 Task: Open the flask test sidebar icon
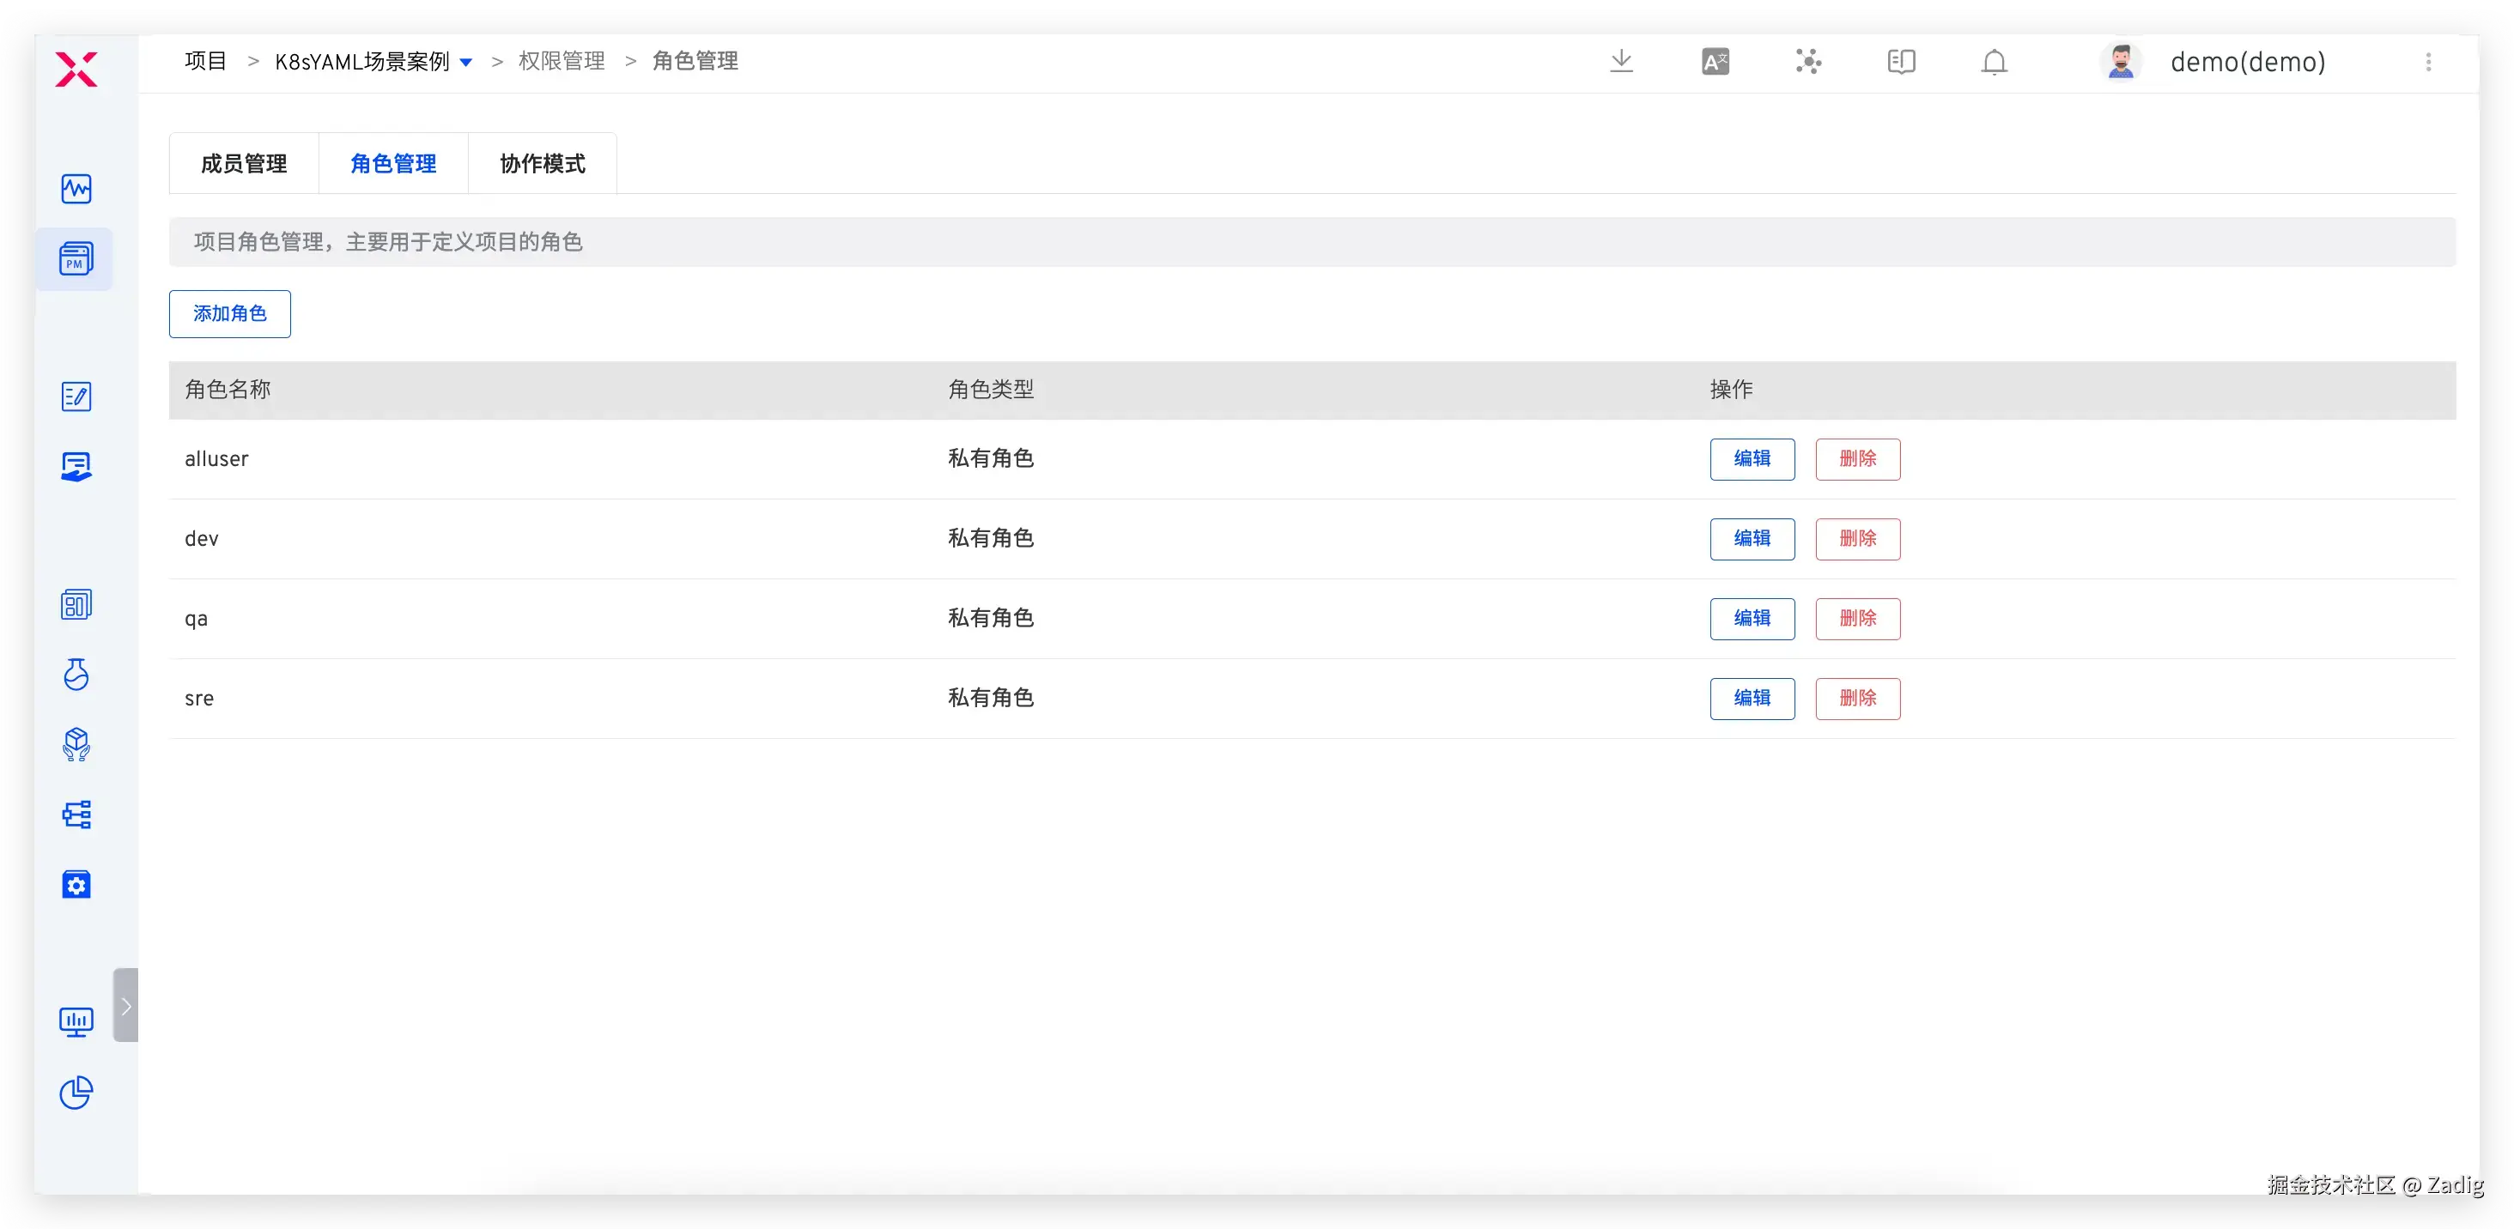[x=76, y=675]
